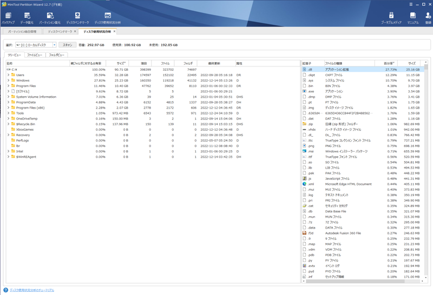Switch to the Folder View tab

pos(57,55)
